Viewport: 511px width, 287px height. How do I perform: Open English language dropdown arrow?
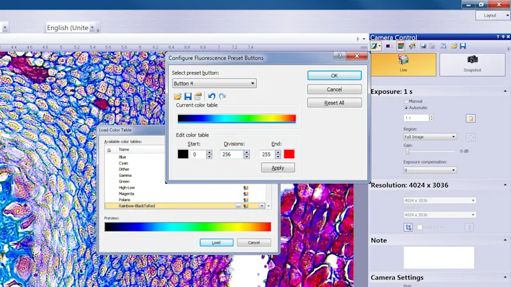92,27
